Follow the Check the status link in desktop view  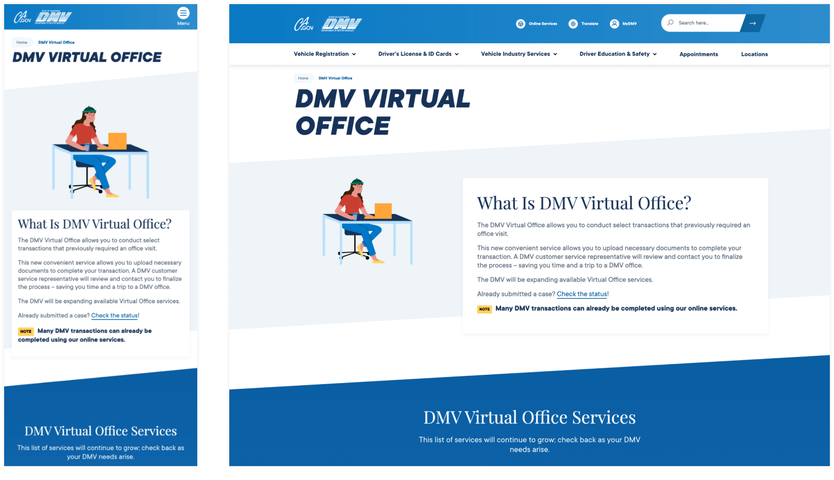click(x=582, y=294)
